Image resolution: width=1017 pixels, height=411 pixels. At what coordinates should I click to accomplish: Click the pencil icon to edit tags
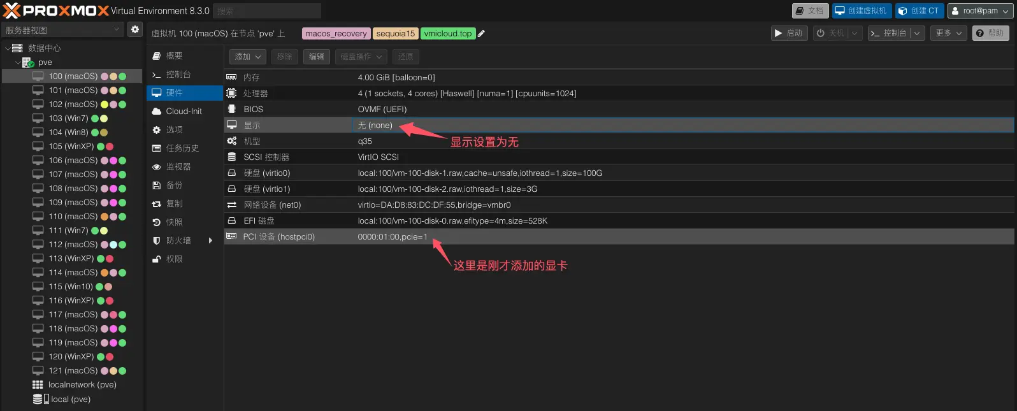pos(481,34)
